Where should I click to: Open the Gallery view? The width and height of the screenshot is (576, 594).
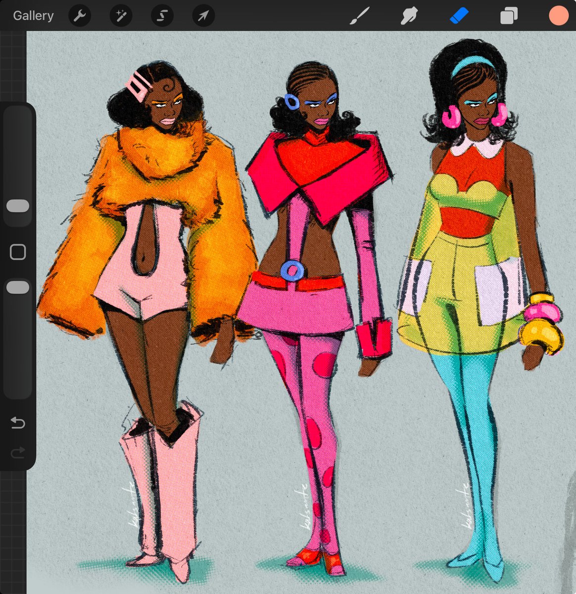(33, 16)
